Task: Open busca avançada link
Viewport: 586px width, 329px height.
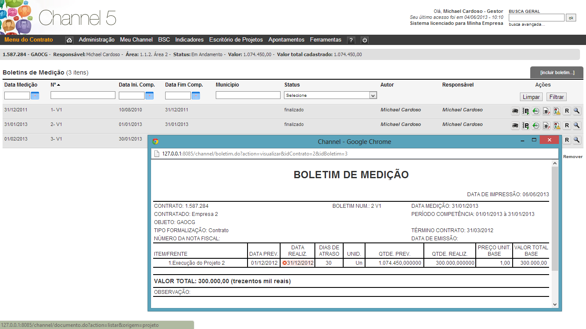Action: pyautogui.click(x=527, y=24)
